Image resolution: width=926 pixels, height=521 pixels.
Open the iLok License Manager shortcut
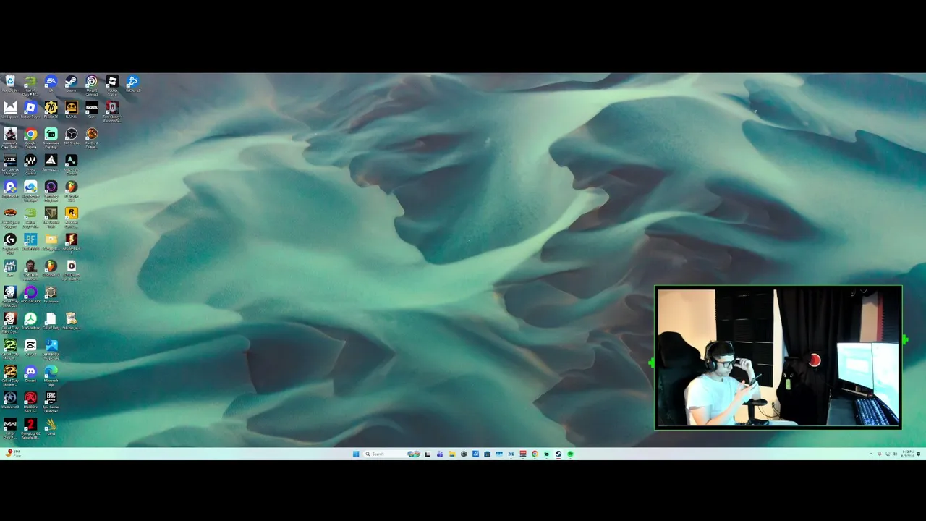10,165
